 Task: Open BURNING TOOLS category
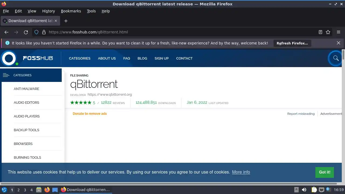(x=27, y=158)
